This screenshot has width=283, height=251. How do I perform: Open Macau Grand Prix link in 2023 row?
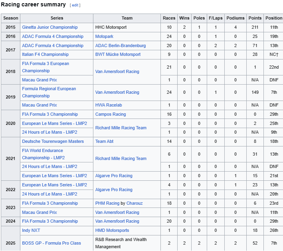(40, 213)
